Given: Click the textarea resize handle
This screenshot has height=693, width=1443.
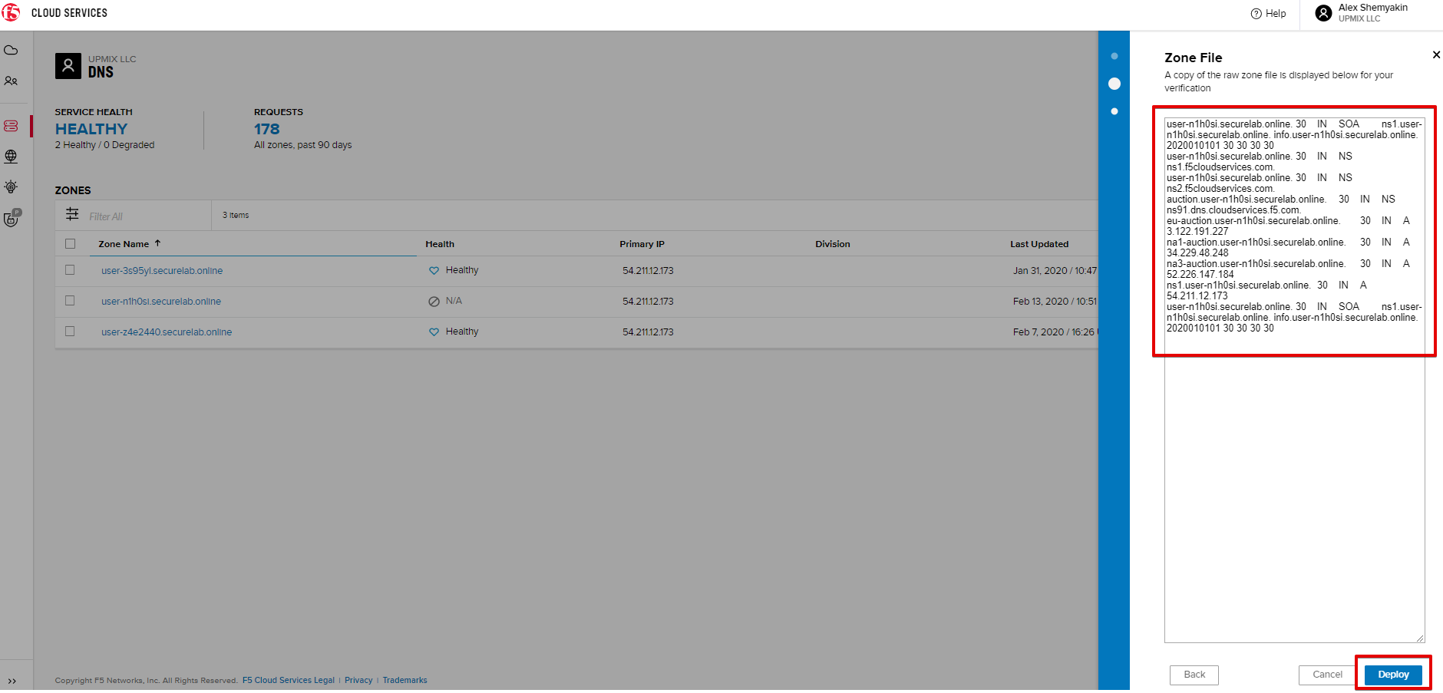Looking at the screenshot, I should pos(1420,639).
